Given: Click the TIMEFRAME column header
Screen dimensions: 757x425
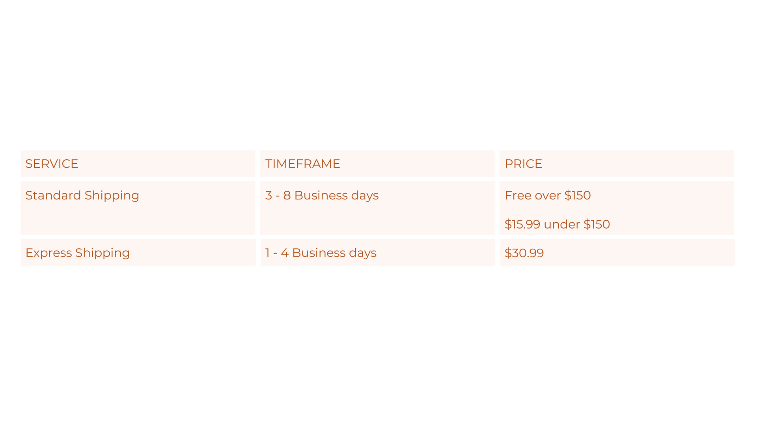Looking at the screenshot, I should (302, 164).
